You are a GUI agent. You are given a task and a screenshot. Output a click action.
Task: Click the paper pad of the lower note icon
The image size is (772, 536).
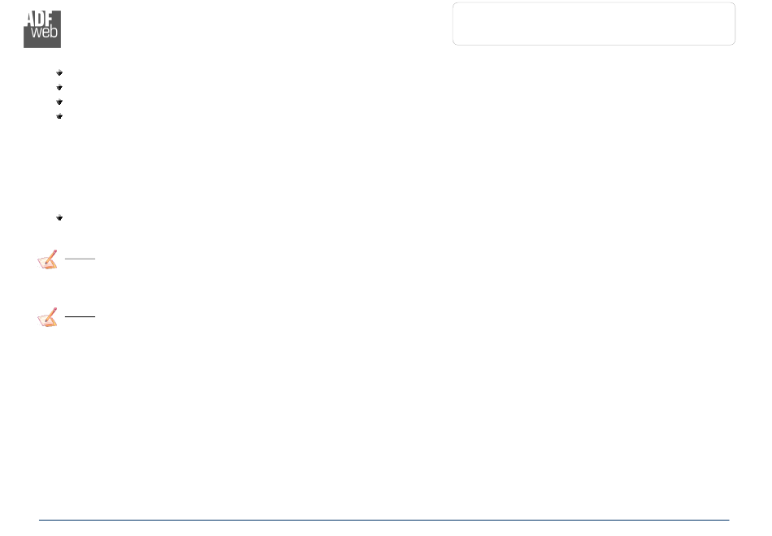(46, 321)
